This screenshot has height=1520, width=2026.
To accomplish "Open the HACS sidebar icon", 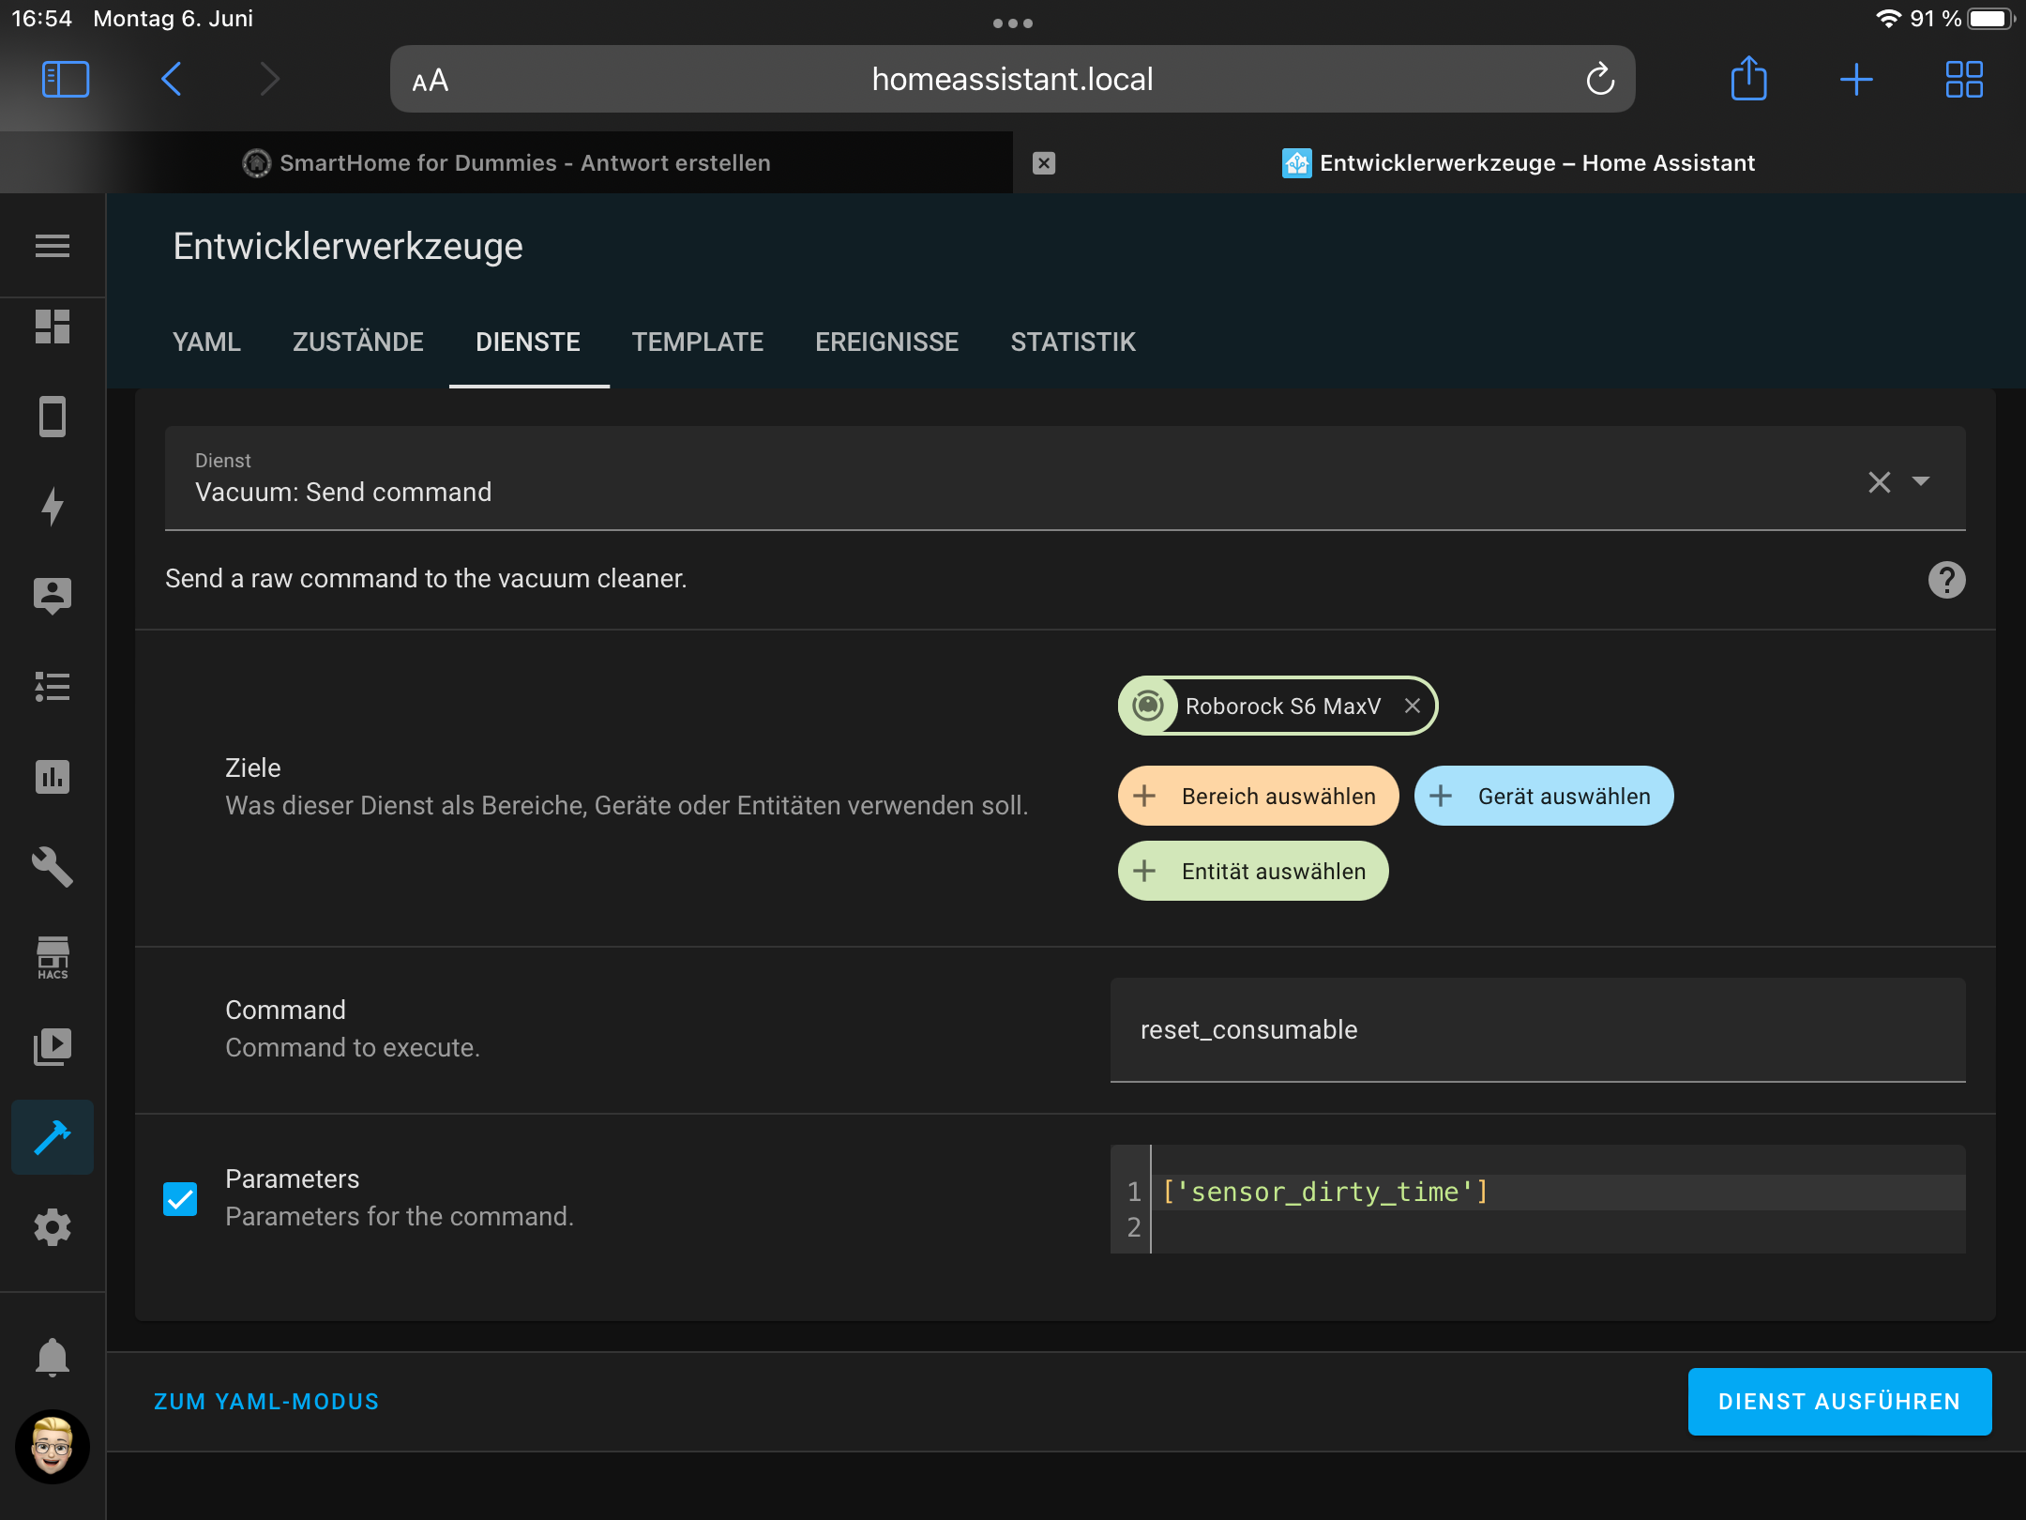I will pos(53,957).
